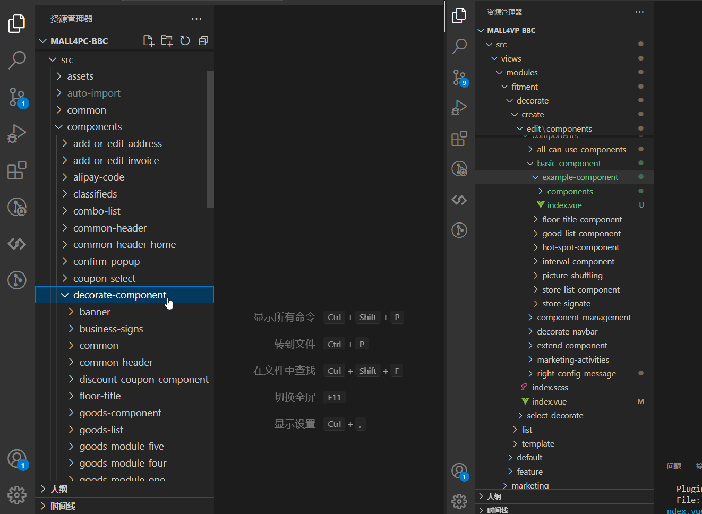Click New Folder icon in explorer header

[x=167, y=41]
